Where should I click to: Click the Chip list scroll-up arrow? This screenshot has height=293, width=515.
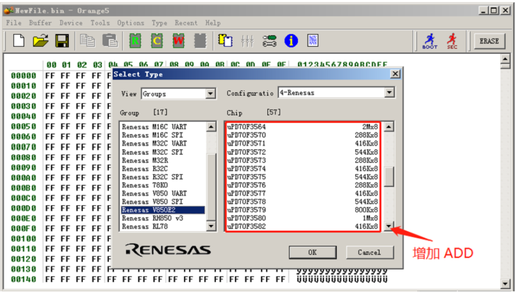point(389,127)
